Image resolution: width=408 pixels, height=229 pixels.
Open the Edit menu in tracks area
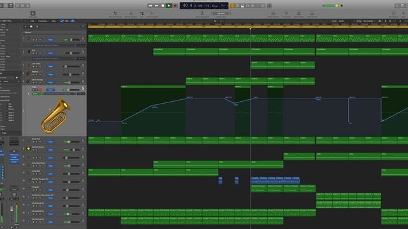point(32,21)
